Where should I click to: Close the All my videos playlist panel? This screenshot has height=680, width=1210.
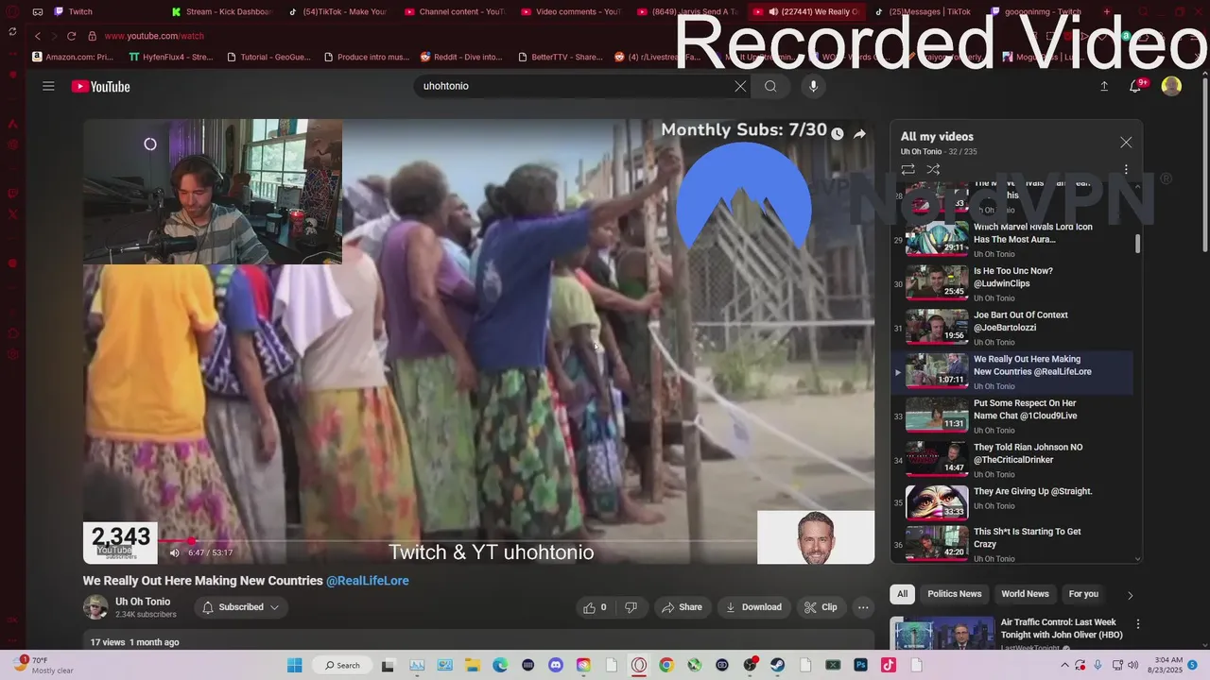click(x=1126, y=142)
